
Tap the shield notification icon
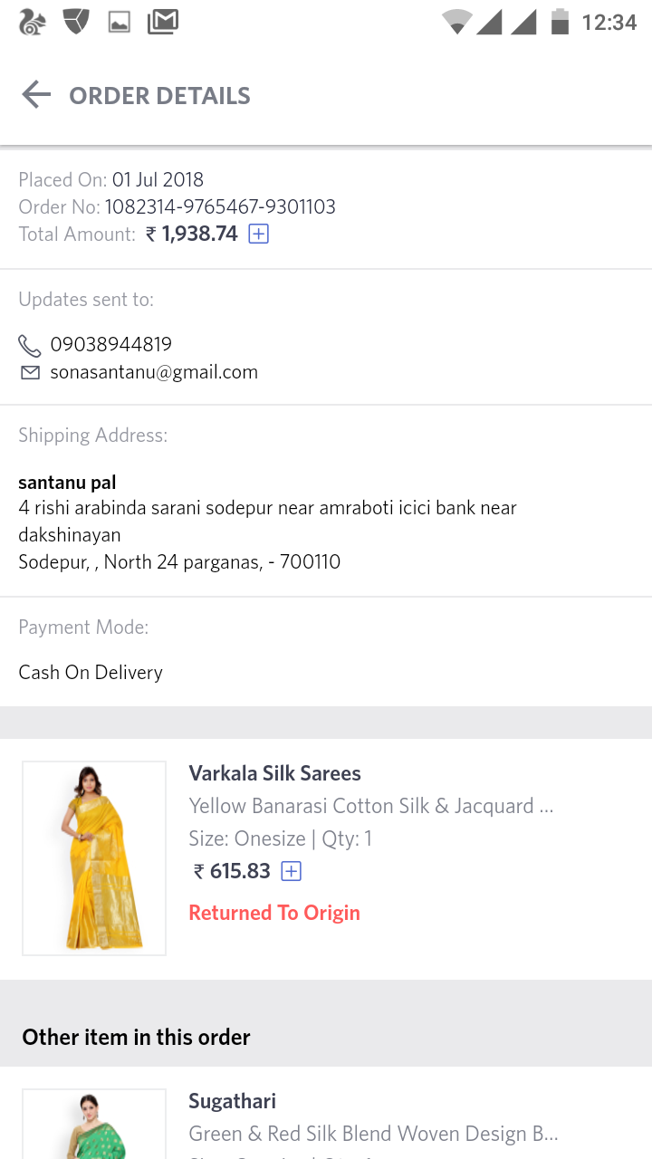pos(76,22)
